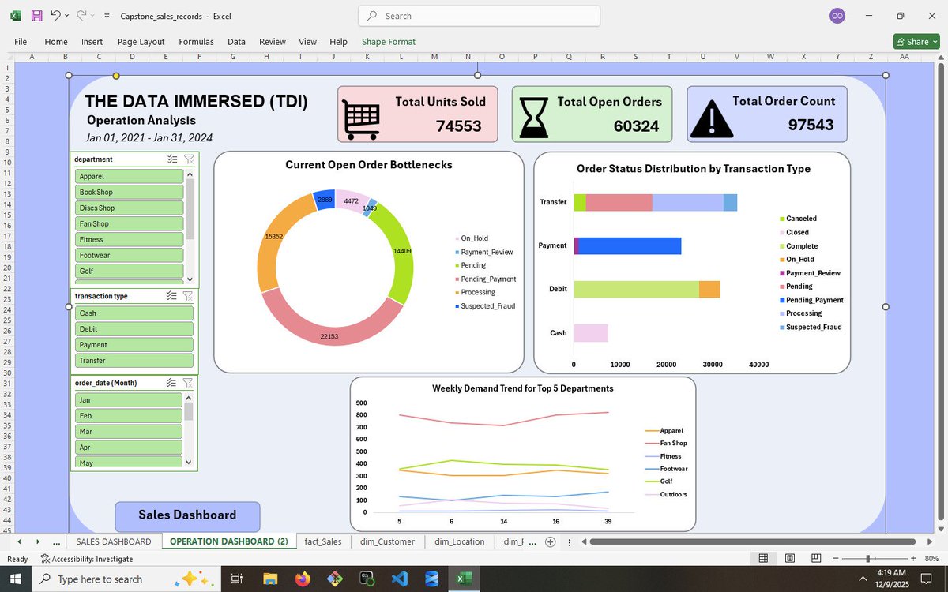Image resolution: width=948 pixels, height=592 pixels.
Task: Go to Sales Dashboard button shape
Action: [187, 515]
